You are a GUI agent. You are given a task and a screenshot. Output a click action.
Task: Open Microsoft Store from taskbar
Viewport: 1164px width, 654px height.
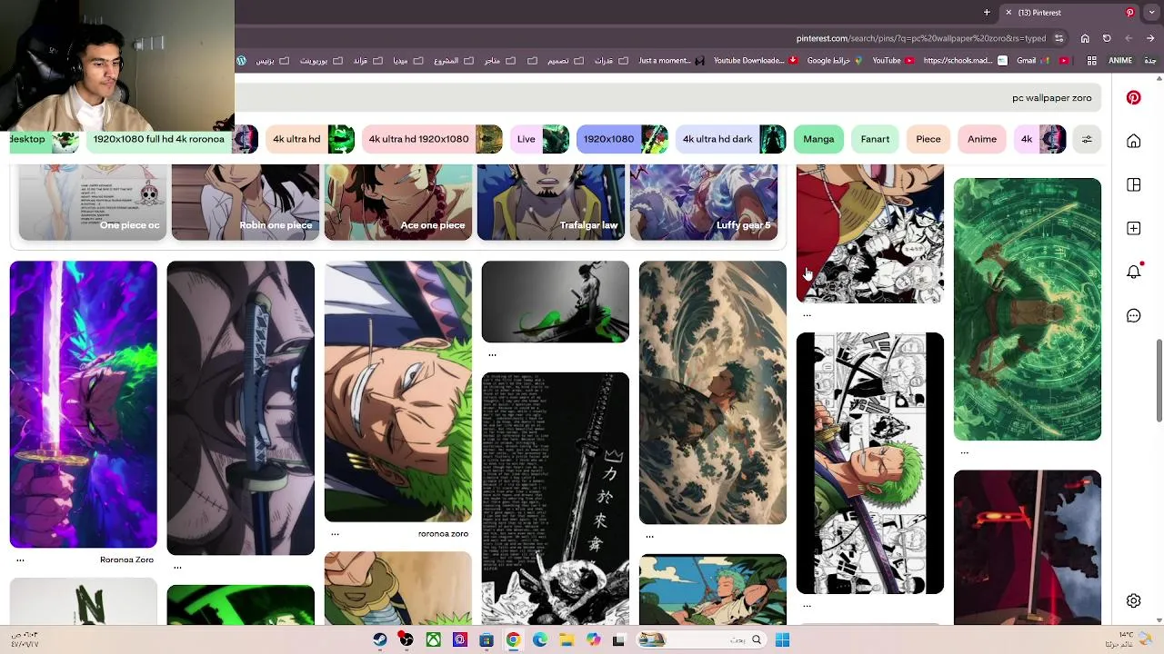487,639
